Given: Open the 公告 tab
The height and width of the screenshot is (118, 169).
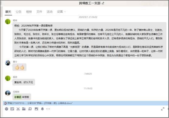Looking at the screenshot, I should click(x=19, y=12).
